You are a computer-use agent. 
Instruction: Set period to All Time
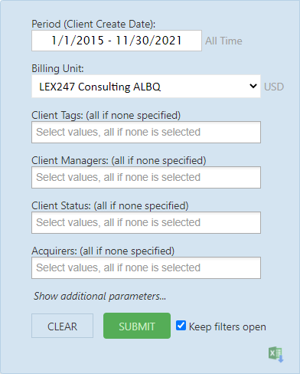click(x=223, y=41)
